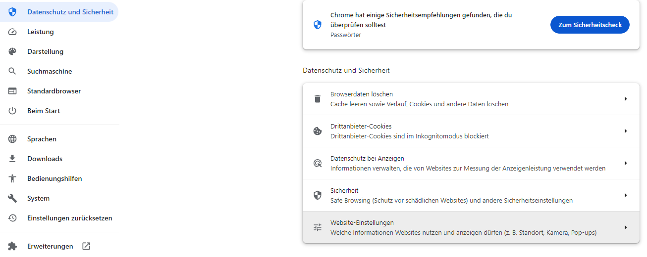Click the Erweiterungen puzzle piece icon

point(12,246)
